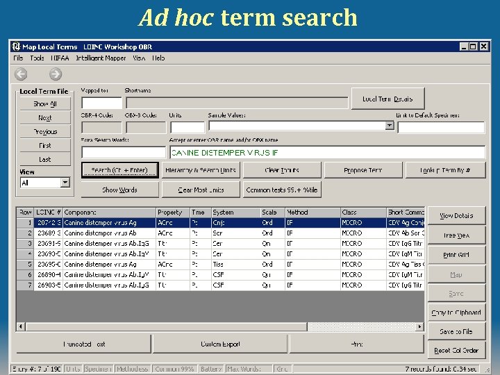Click the app icon in the title bar

pos(16,47)
